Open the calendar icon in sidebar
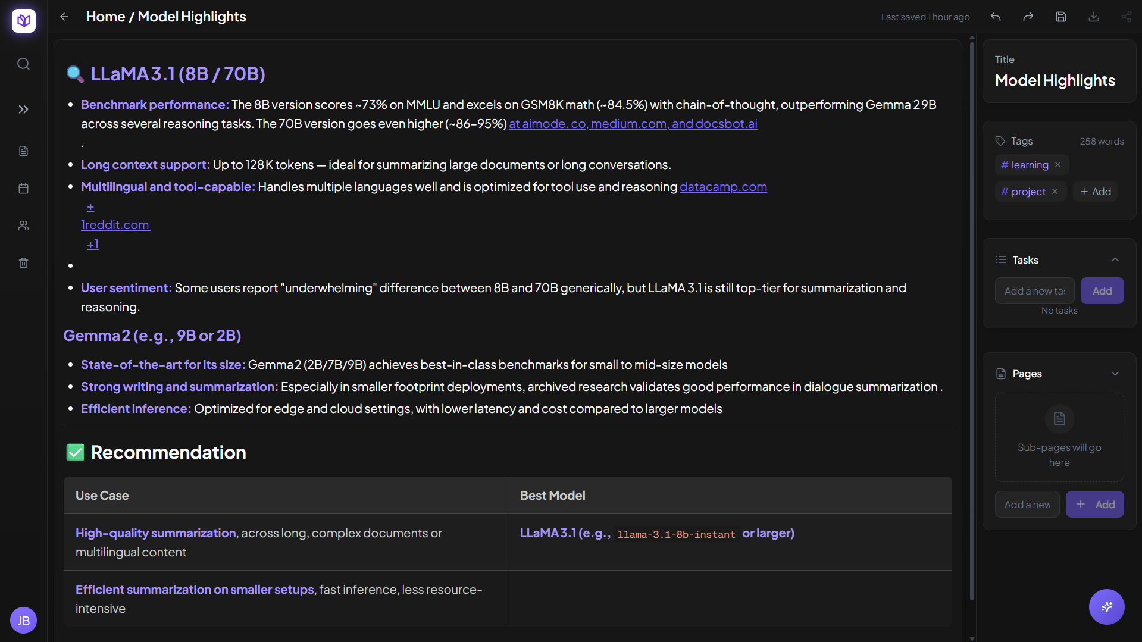This screenshot has height=642, width=1142. tap(23, 189)
